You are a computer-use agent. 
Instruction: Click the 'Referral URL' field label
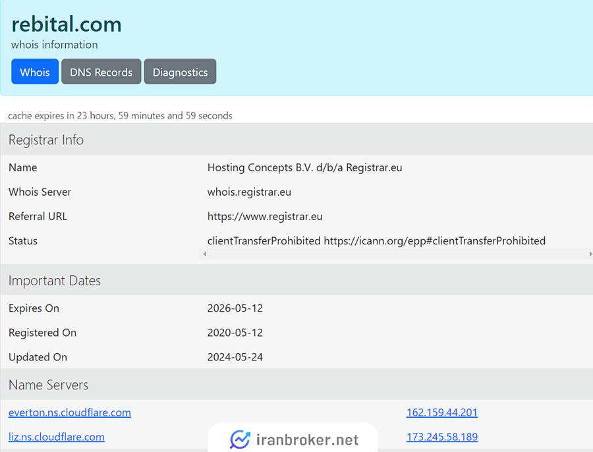coord(38,217)
